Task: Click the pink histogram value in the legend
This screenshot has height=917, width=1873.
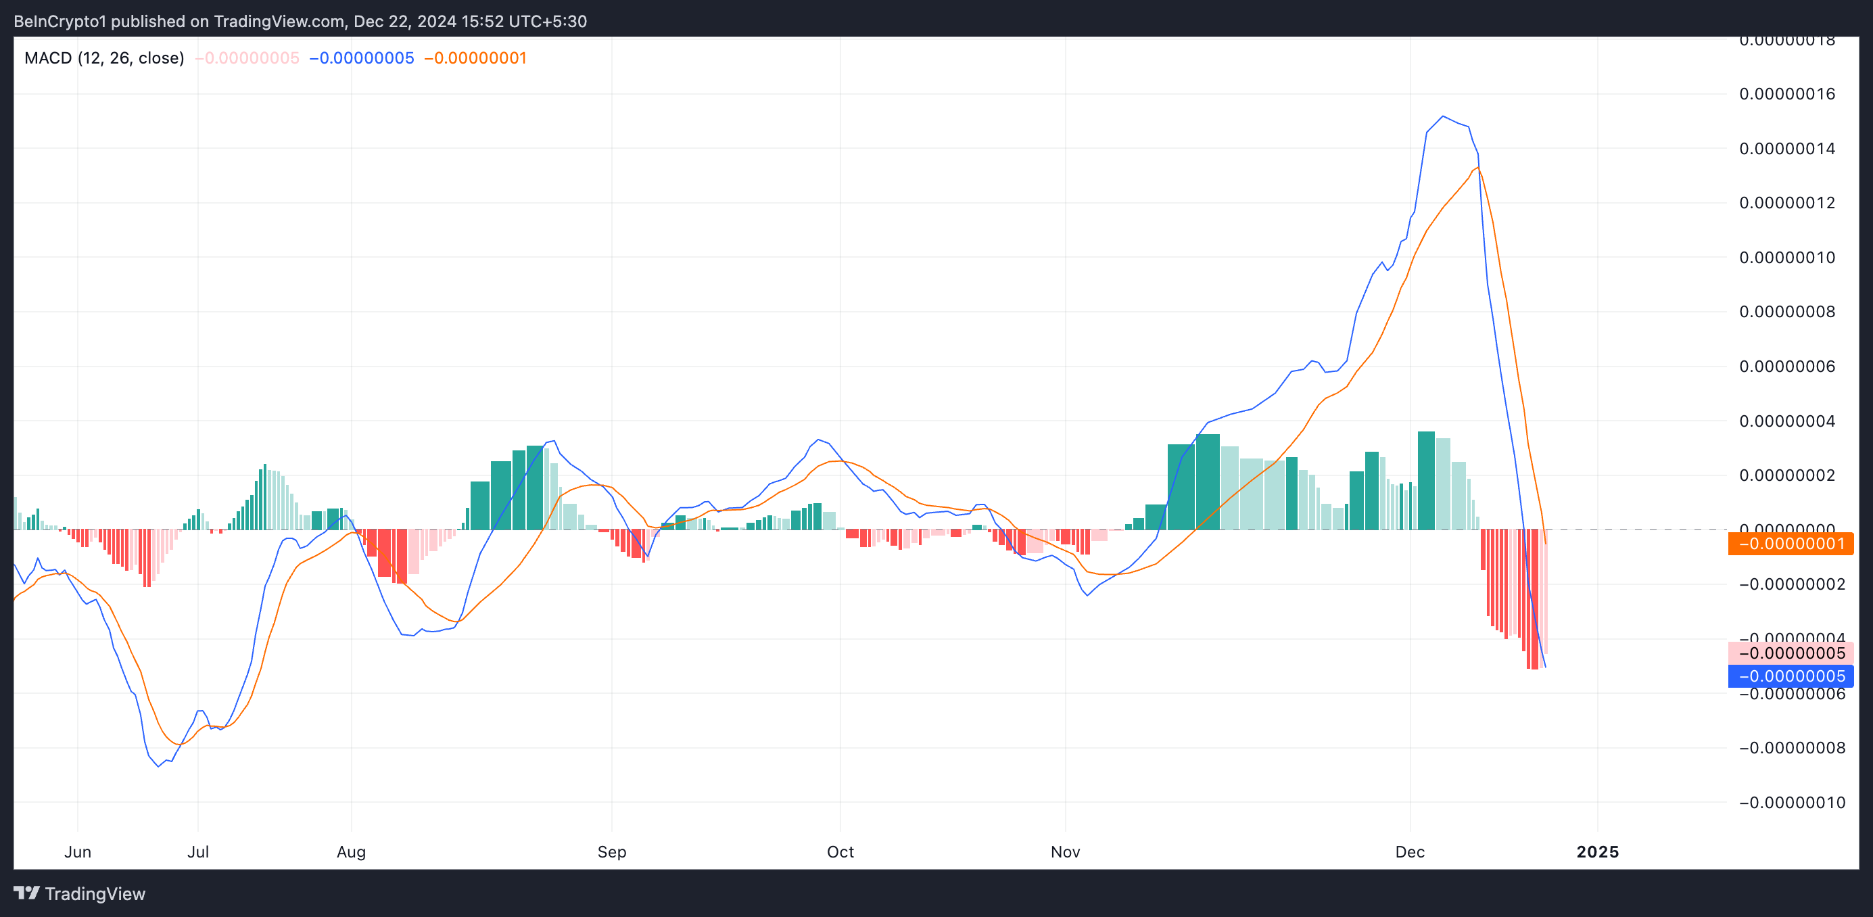Action: (x=247, y=58)
